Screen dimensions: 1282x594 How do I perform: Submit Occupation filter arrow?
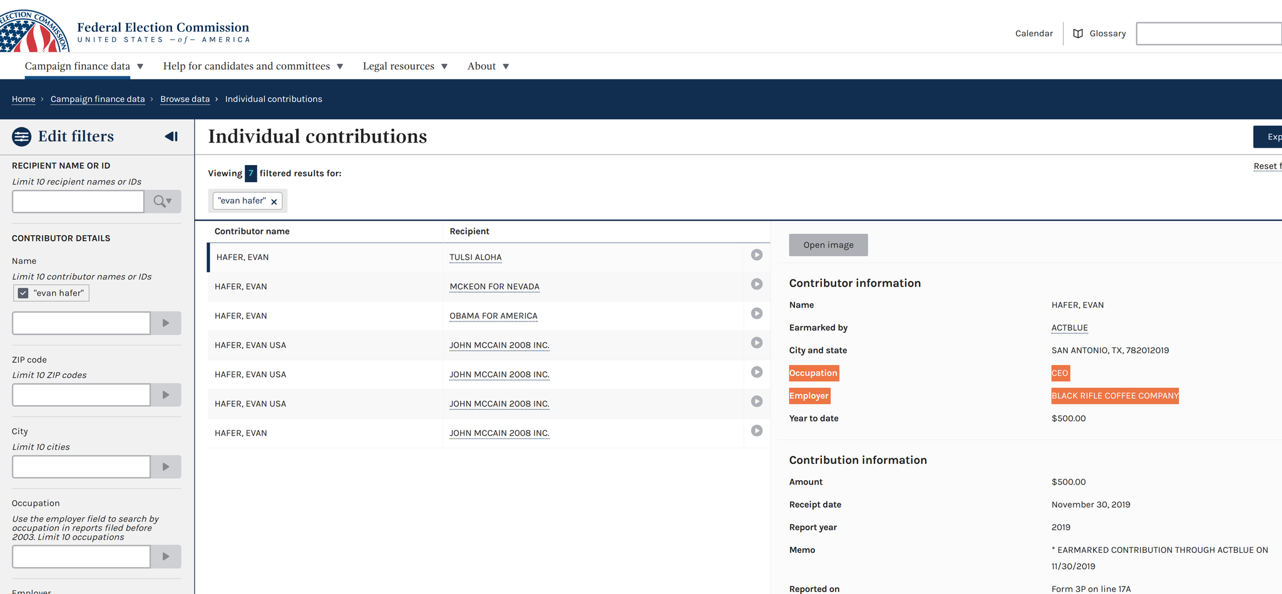click(x=166, y=556)
